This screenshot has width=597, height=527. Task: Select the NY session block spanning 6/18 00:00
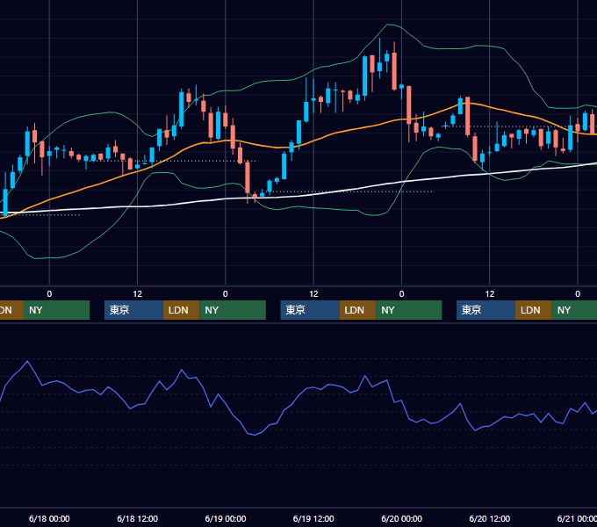pos(56,310)
